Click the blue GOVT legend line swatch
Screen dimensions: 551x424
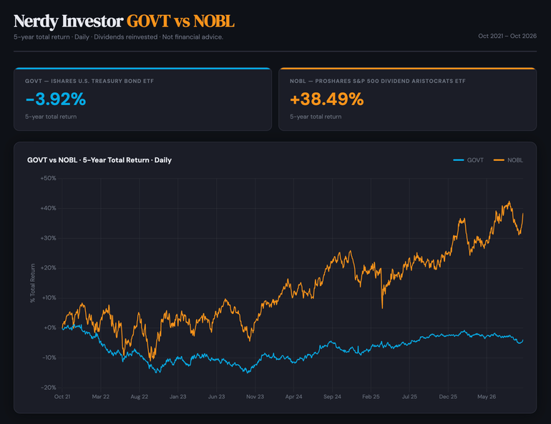[459, 160]
